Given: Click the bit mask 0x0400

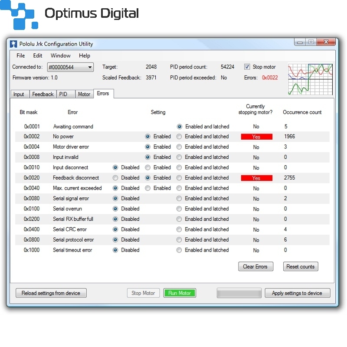Looking at the screenshot, I should [32, 229].
